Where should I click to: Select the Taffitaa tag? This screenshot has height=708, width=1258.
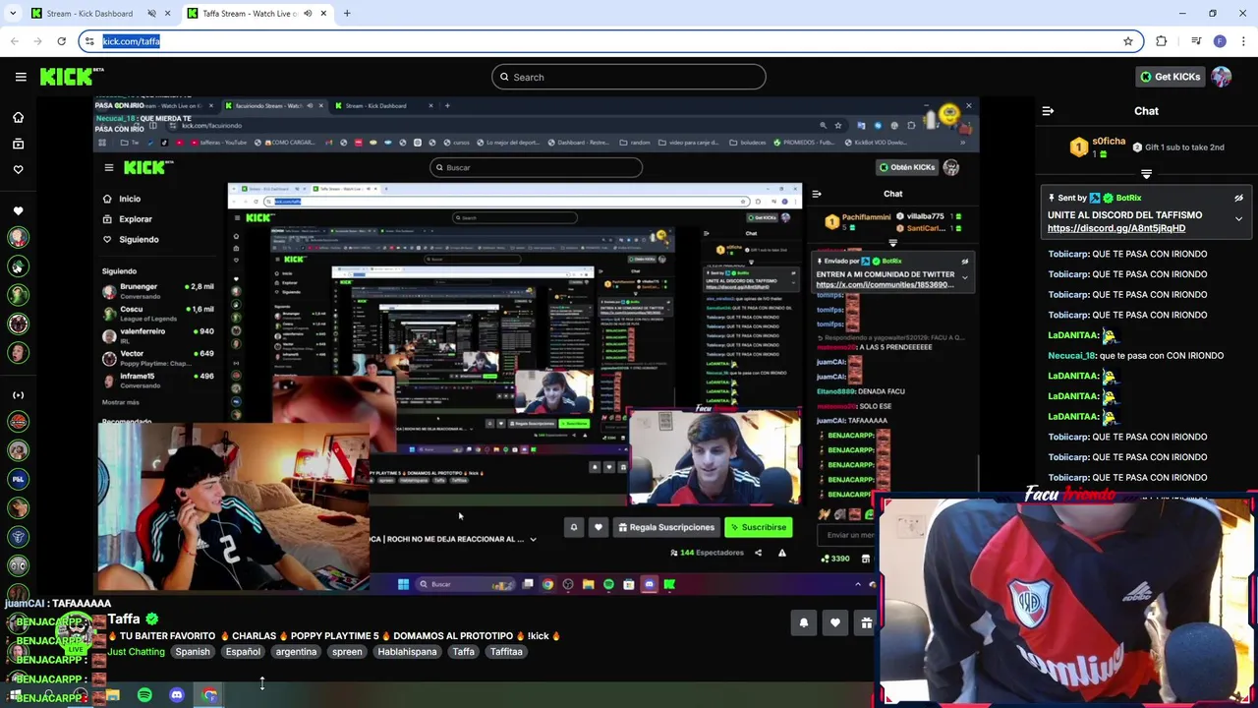point(506,652)
